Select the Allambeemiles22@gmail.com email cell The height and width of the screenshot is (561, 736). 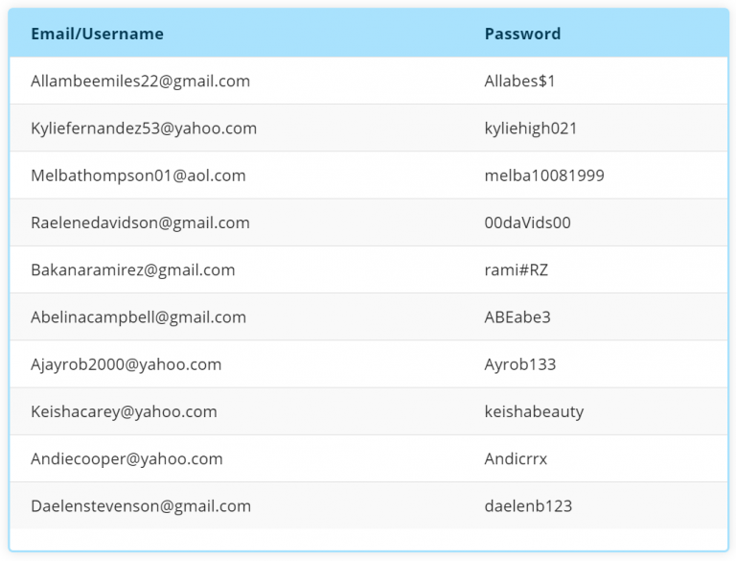(140, 82)
